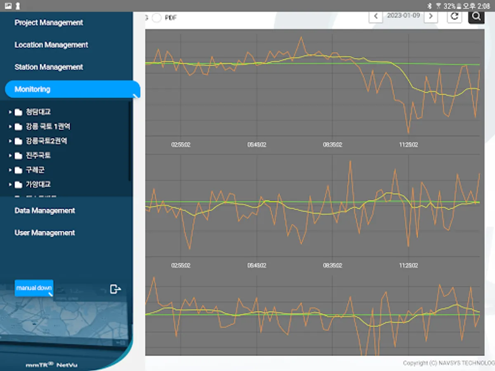
Task: Open Project Management menu
Action: (49, 23)
